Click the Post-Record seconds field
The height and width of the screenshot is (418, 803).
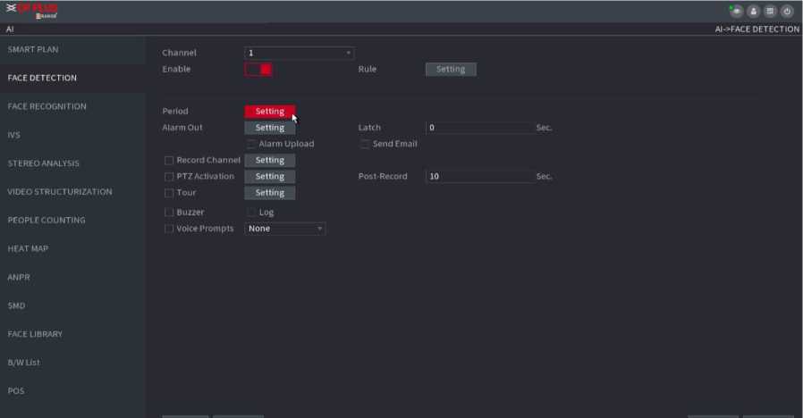478,177
